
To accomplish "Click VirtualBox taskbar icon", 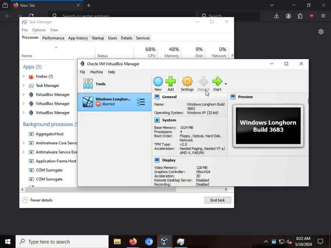I will pos(164,242).
